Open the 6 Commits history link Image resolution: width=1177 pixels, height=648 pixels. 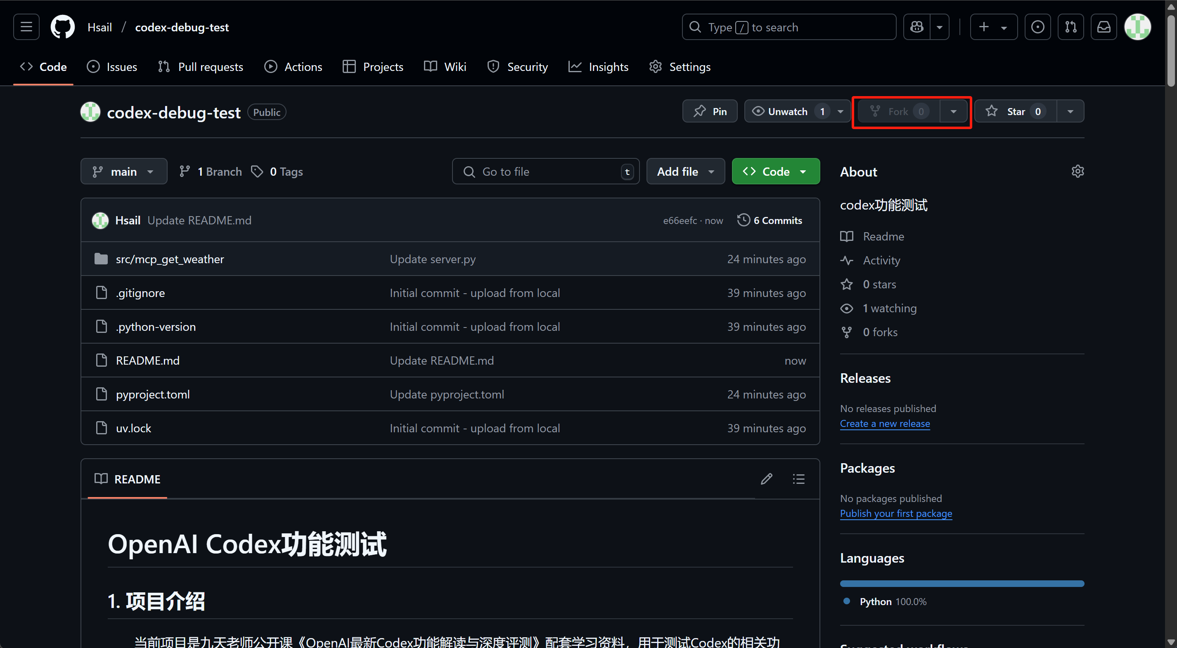tap(770, 220)
